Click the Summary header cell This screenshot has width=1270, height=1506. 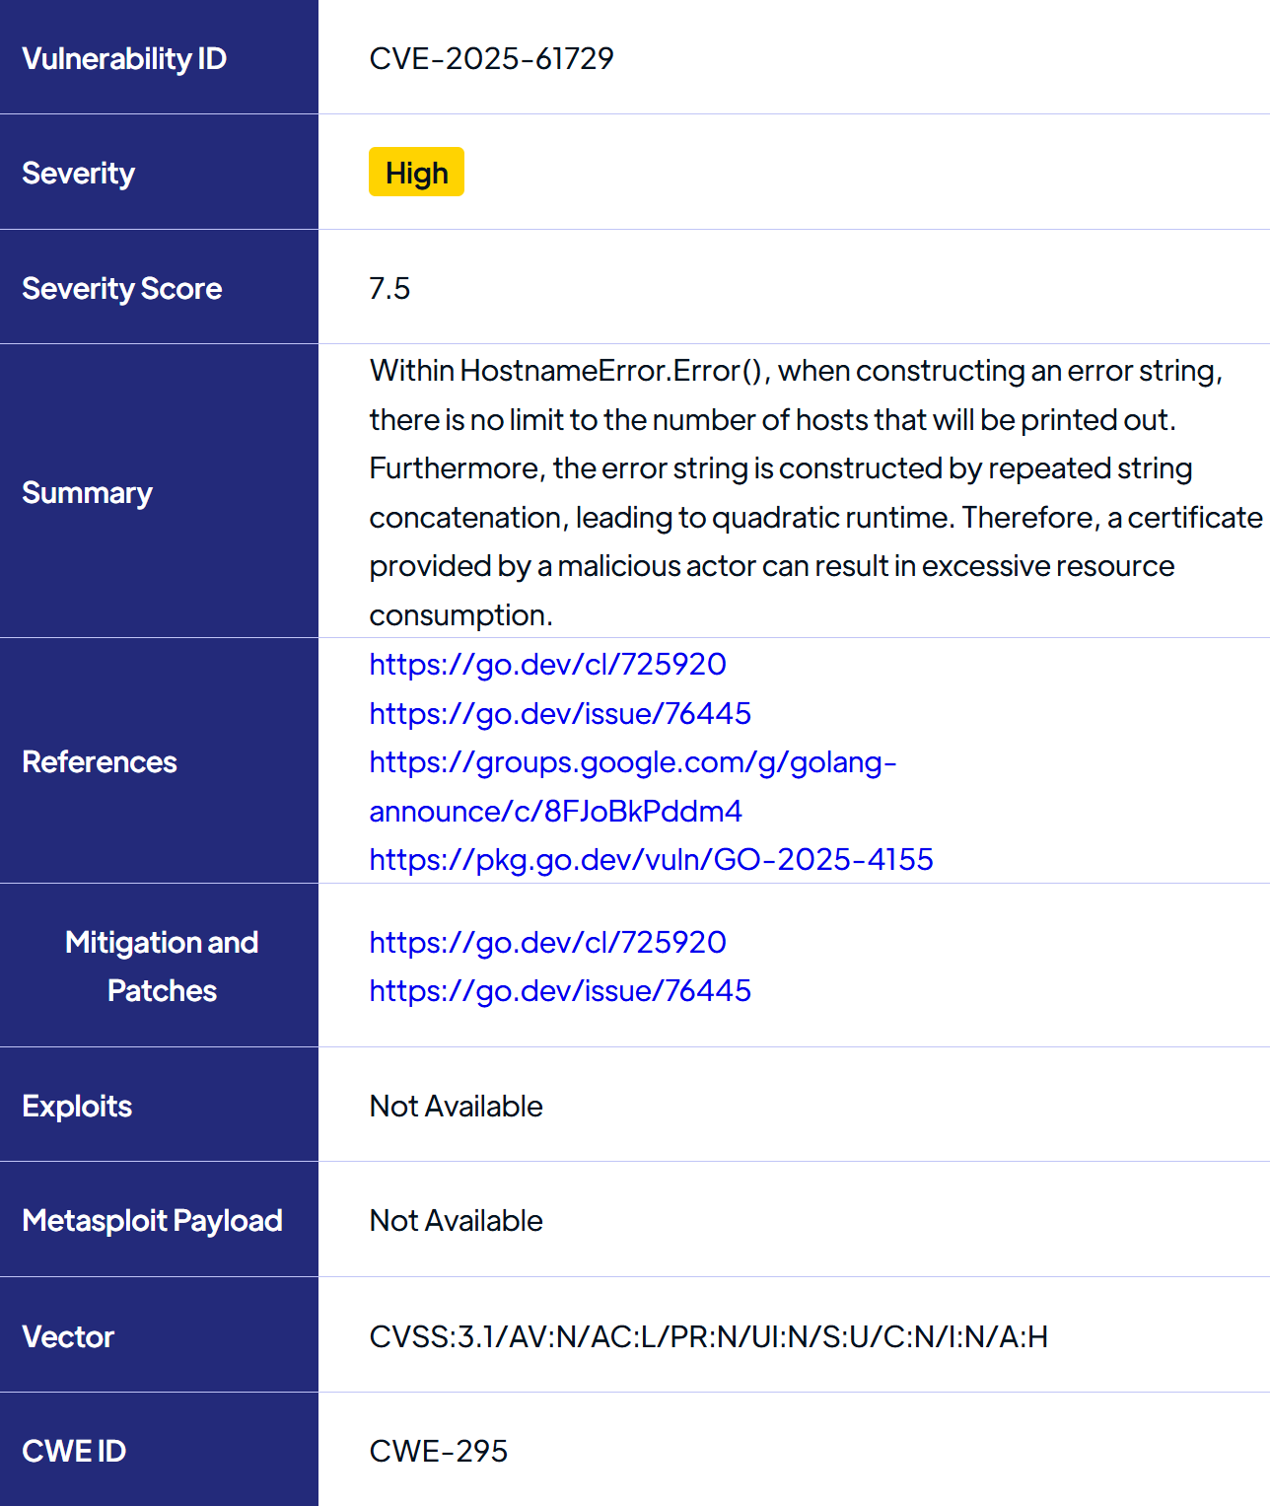(159, 491)
